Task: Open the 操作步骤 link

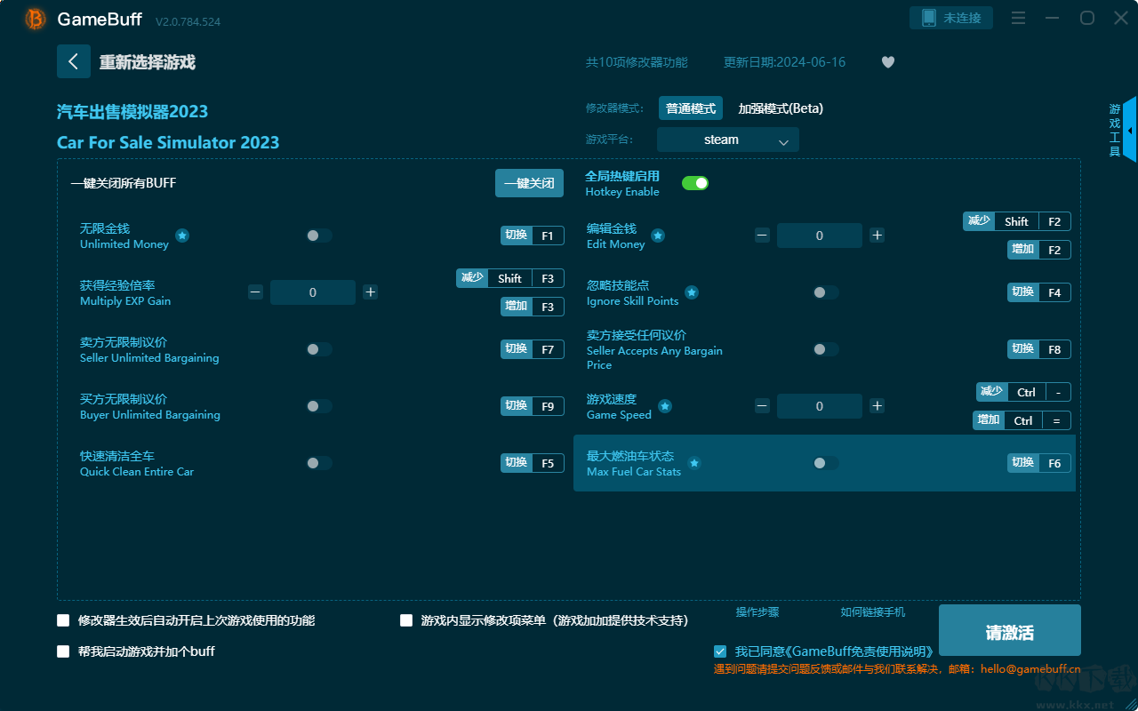Action: 757,612
